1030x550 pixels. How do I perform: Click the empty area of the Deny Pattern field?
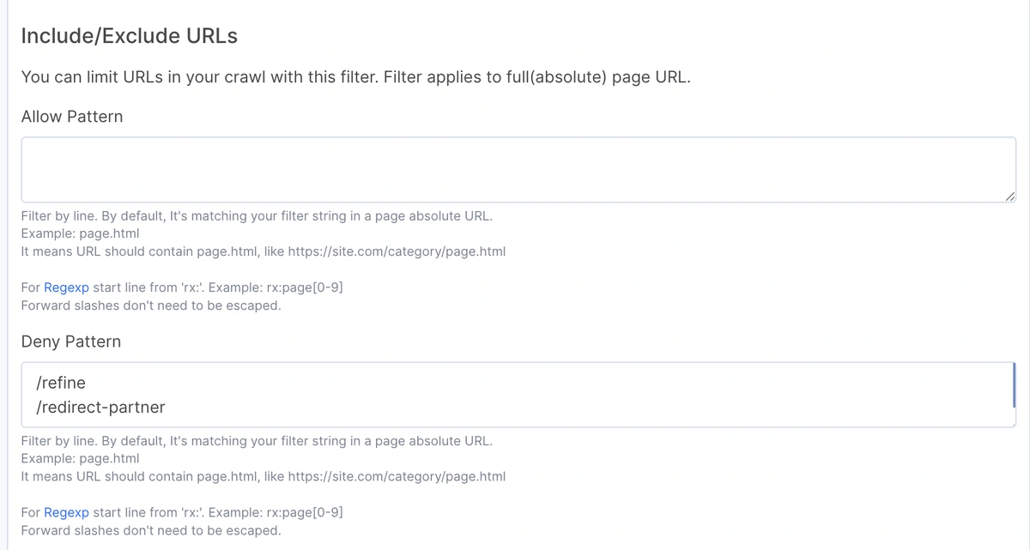601,395
